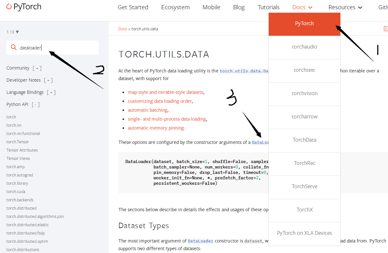Open torch.distributed.optim in sidebar
Screen dimensions: 388x253
click(27, 242)
